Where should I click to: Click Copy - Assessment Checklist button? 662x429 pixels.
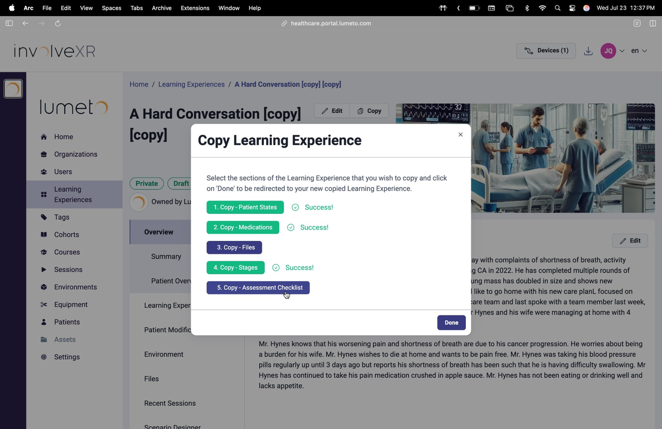pyautogui.click(x=258, y=288)
